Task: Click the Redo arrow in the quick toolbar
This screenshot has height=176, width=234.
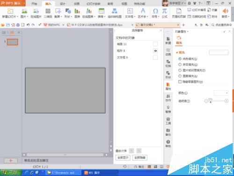Action: (33, 25)
